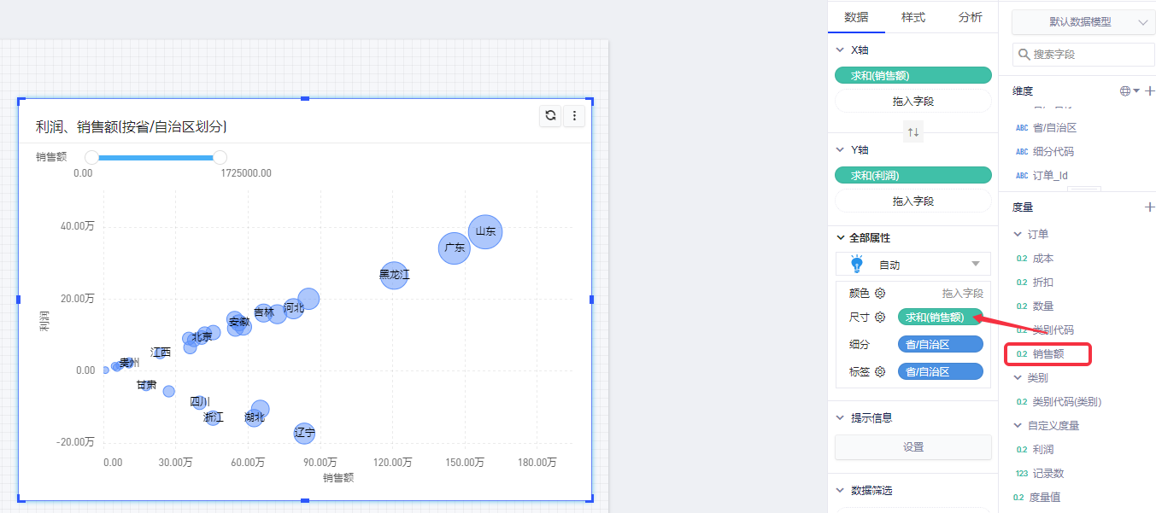Collapse the 全部属性 section
This screenshot has width=1156, height=513.
pyautogui.click(x=841, y=238)
